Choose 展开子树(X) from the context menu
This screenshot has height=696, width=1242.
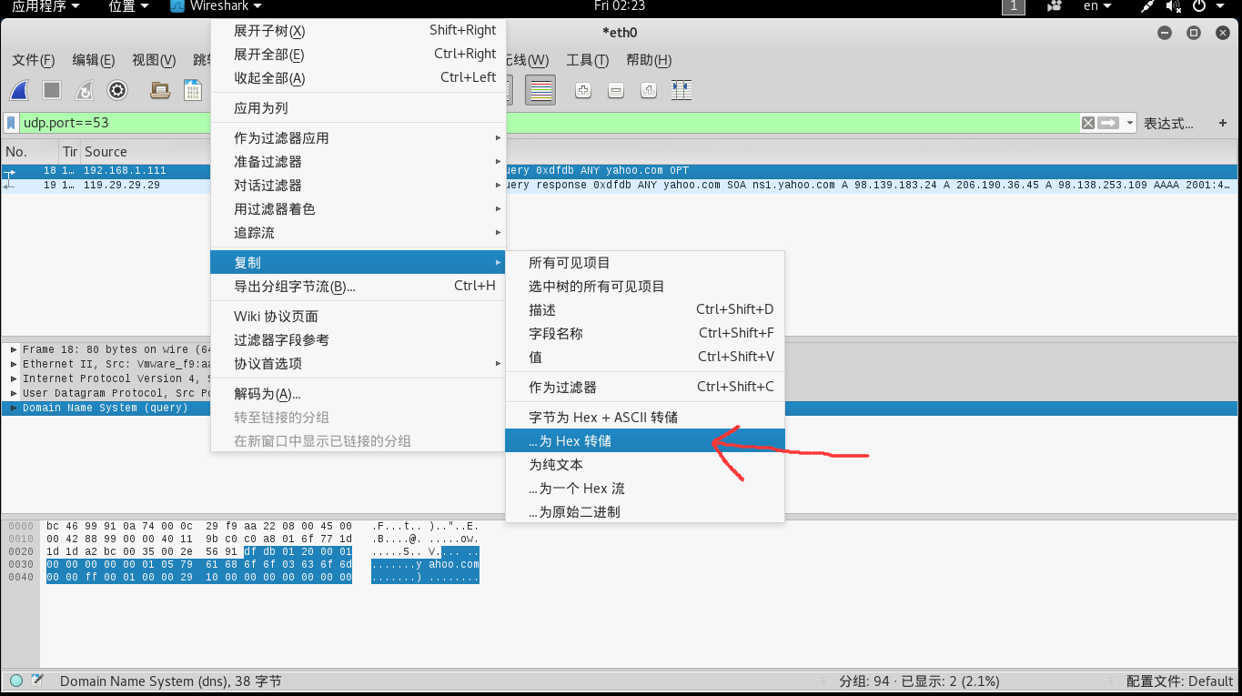(x=358, y=31)
